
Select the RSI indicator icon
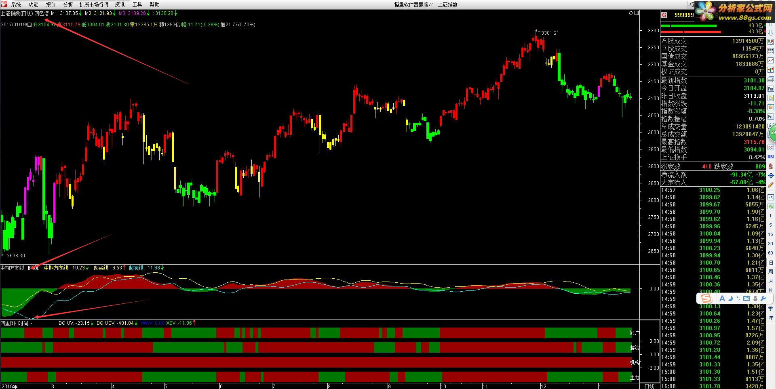[771, 157]
